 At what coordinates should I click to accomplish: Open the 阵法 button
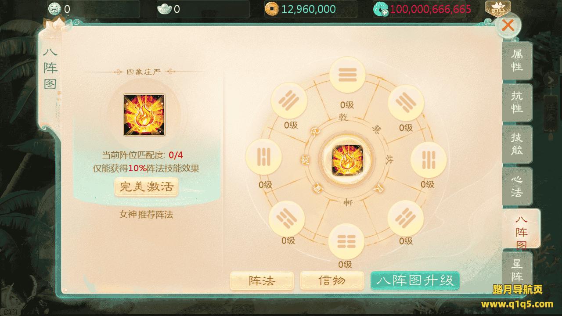[x=262, y=281]
